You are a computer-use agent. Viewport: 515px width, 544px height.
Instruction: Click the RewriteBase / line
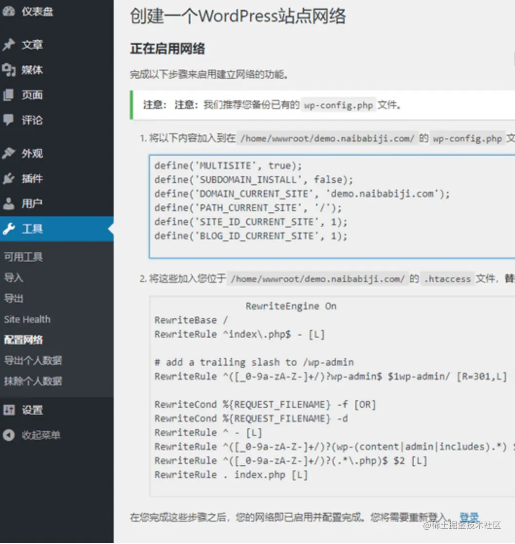pyautogui.click(x=191, y=320)
